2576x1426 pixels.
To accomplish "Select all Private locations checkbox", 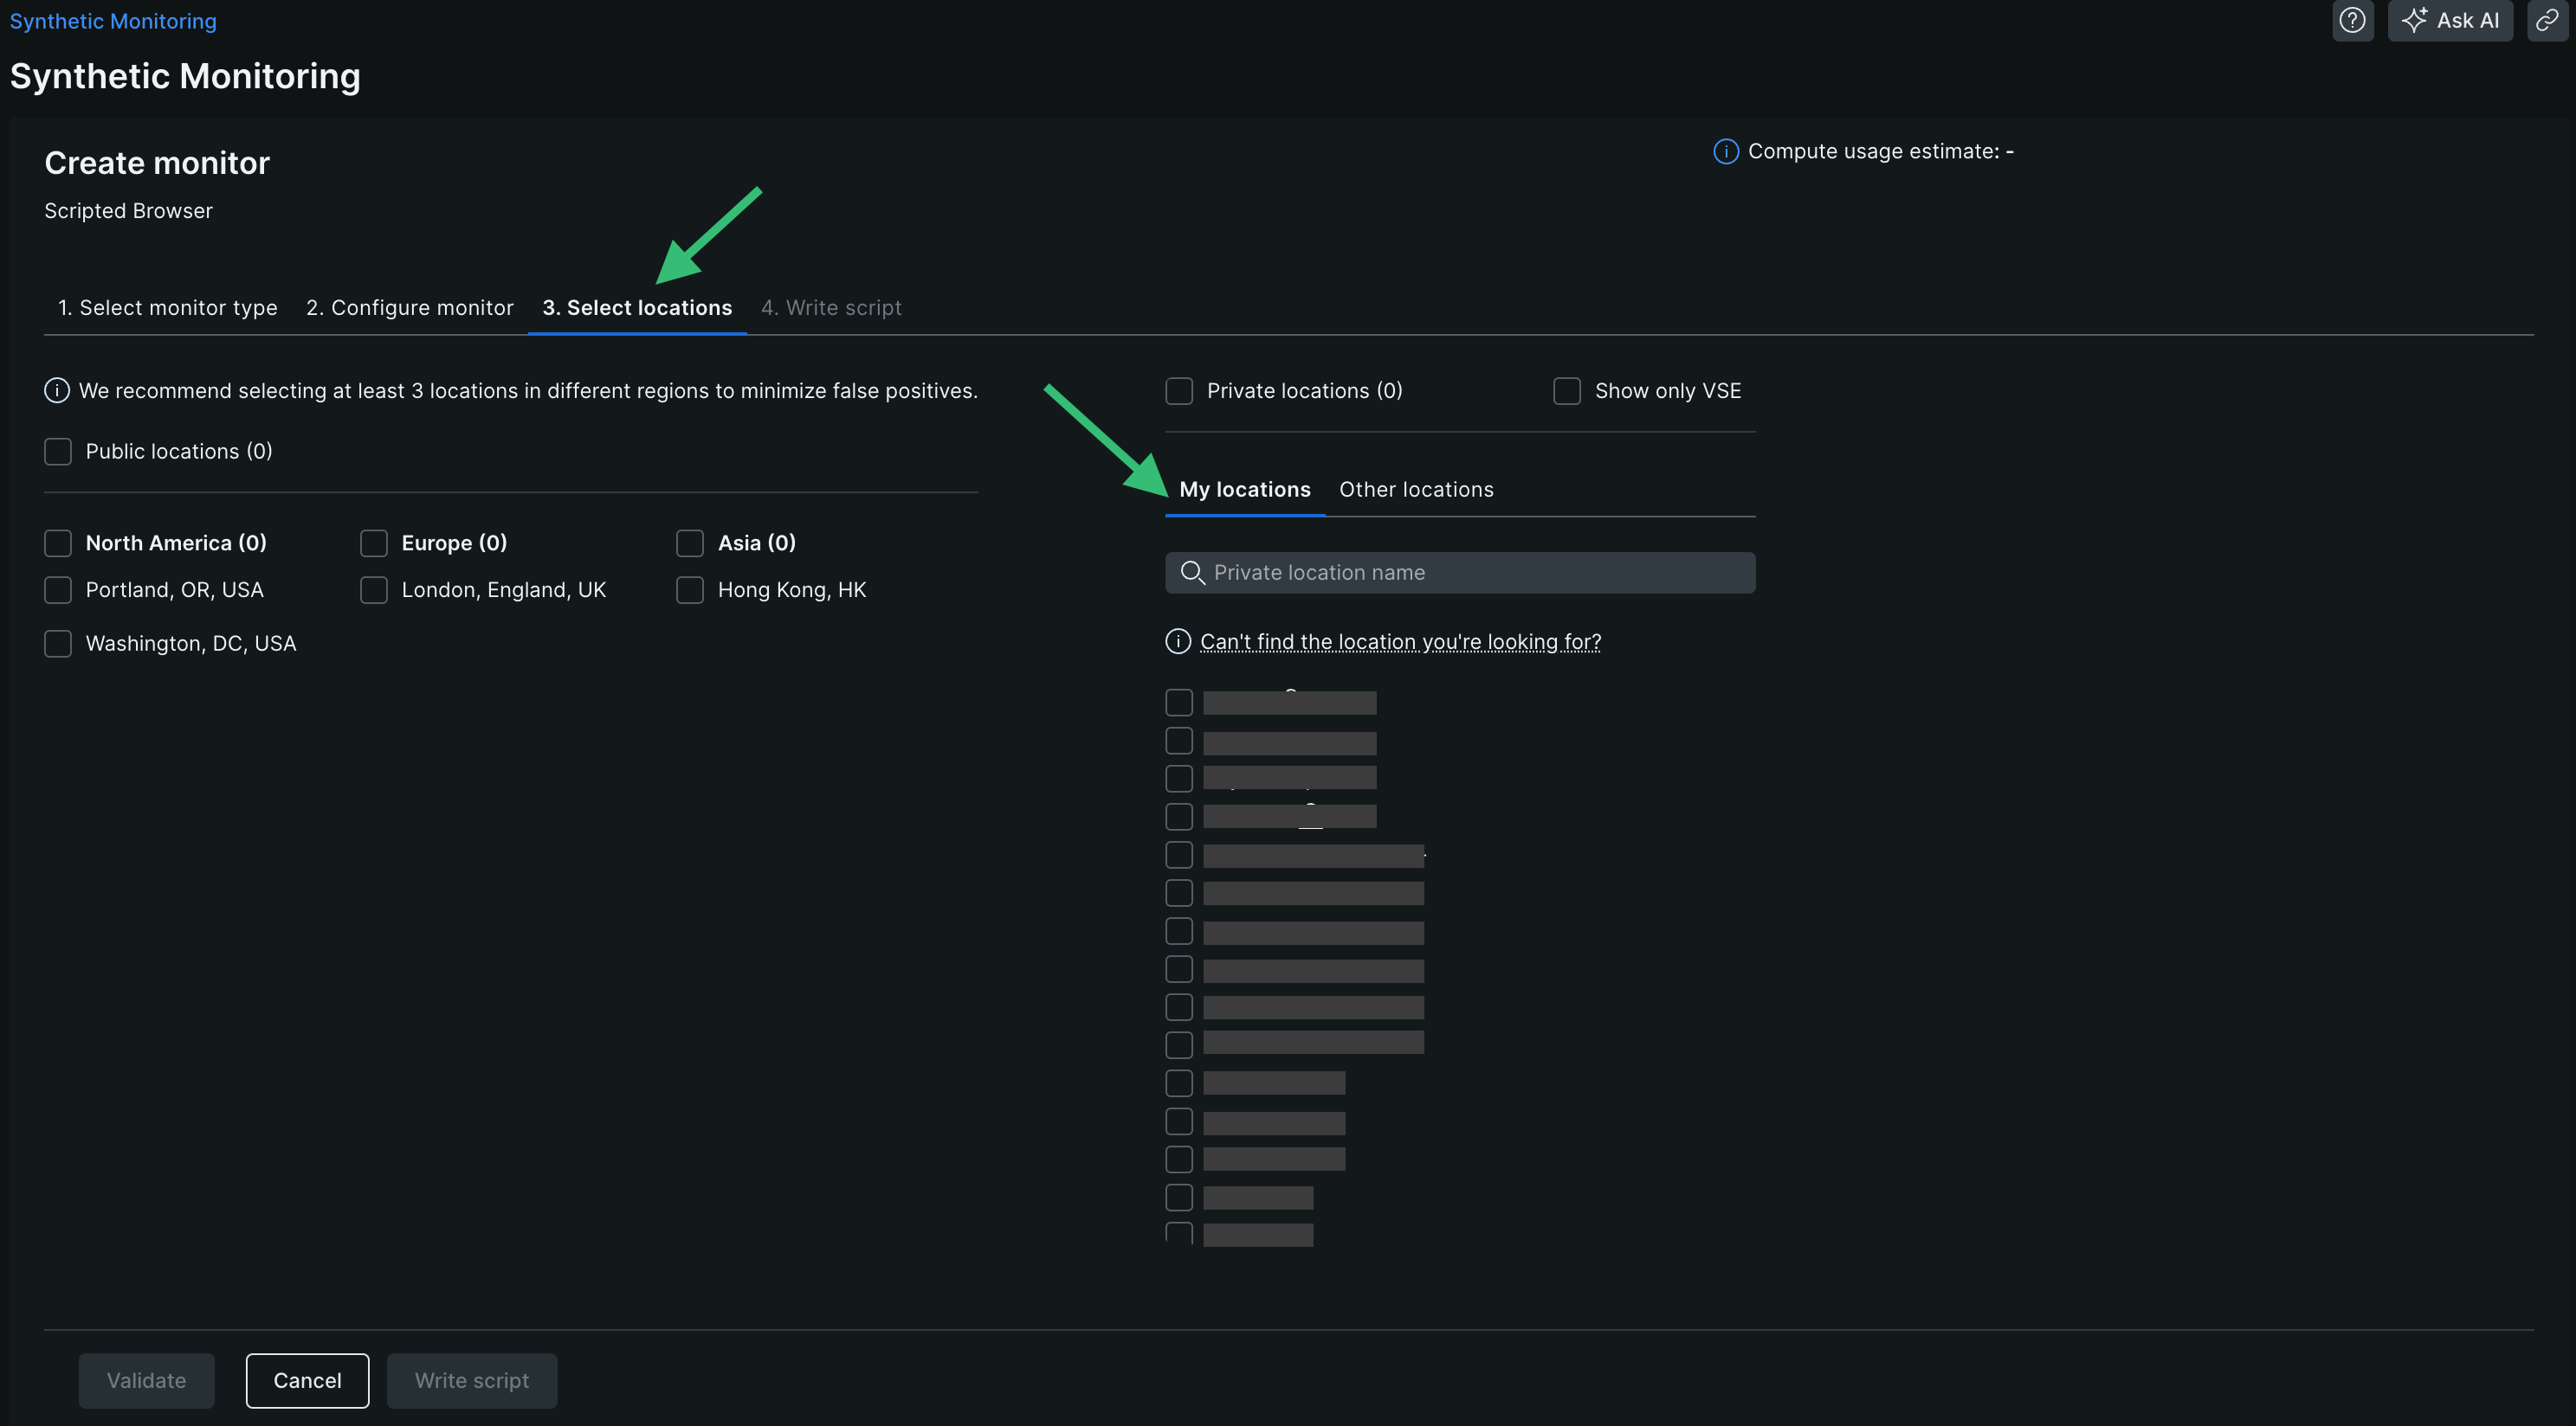I will click(x=1179, y=391).
